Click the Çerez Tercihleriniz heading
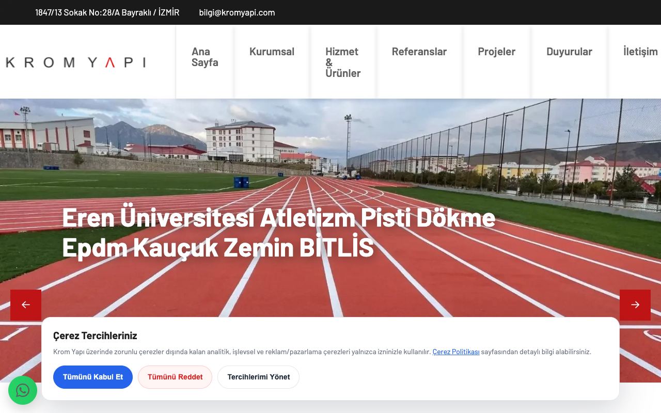The height and width of the screenshot is (413, 661). click(95, 336)
